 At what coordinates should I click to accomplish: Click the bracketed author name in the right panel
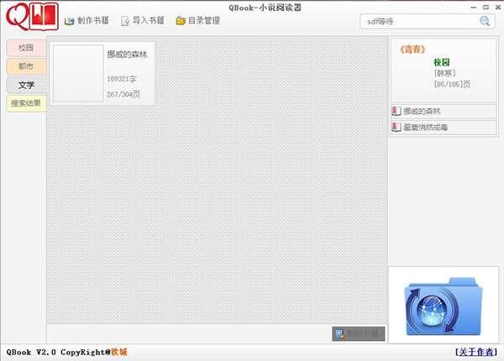tap(445, 73)
